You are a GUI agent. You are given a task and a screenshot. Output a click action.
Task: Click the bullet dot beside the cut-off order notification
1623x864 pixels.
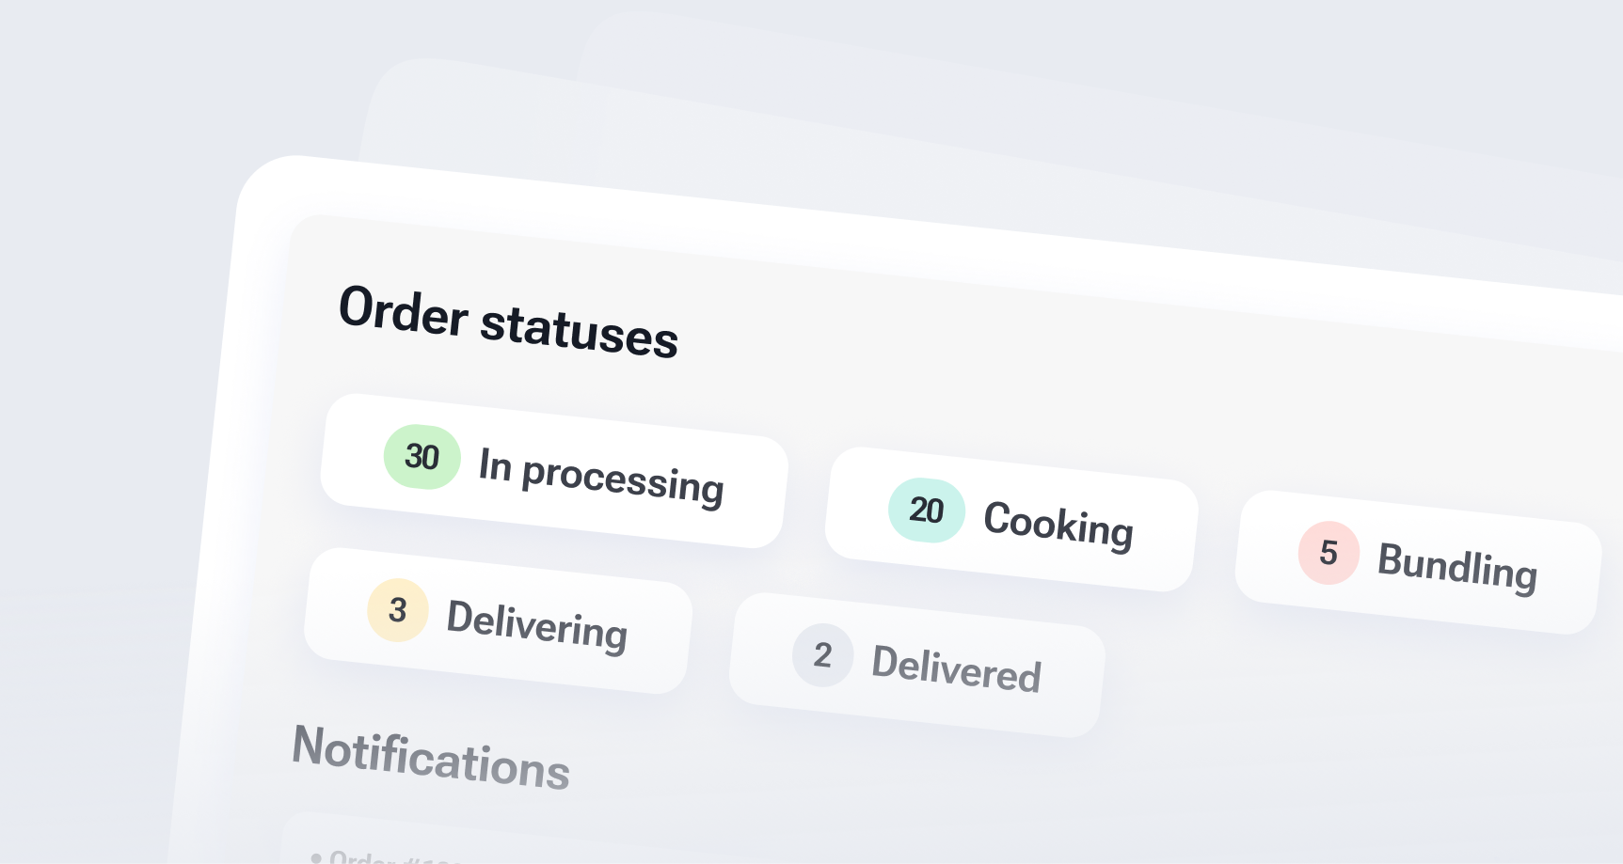click(x=316, y=856)
